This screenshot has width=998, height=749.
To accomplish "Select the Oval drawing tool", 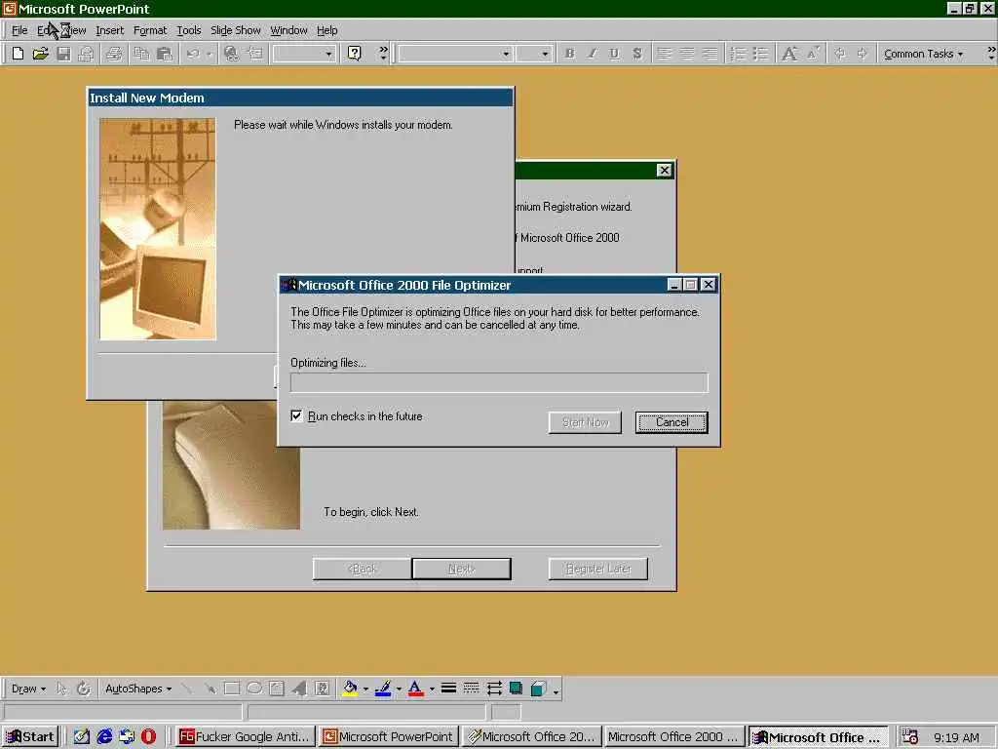I will 254,688.
